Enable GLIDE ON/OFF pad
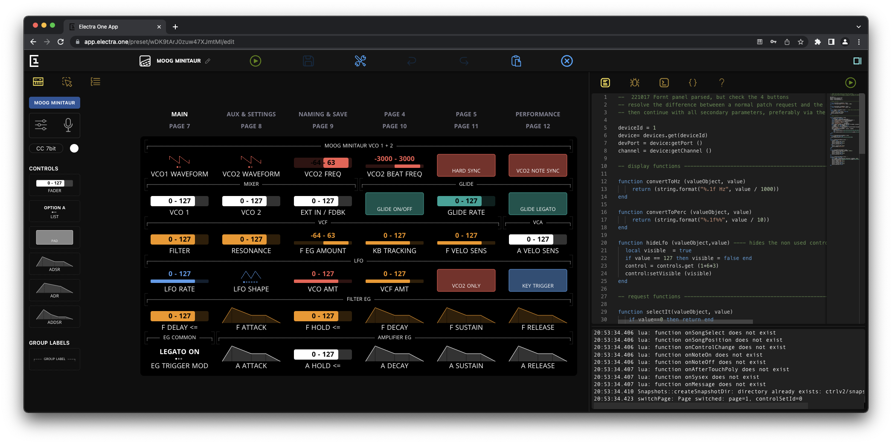The height and width of the screenshot is (444, 892). 394,204
